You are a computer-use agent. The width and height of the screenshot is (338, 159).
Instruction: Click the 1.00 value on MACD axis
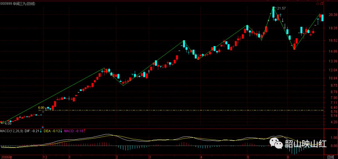coord(334,137)
